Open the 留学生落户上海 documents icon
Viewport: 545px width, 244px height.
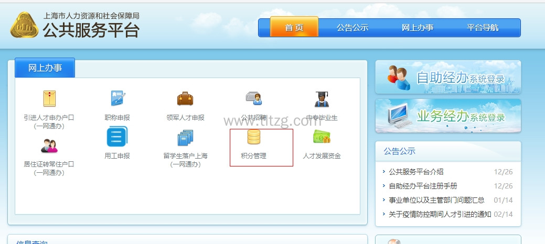click(x=185, y=137)
